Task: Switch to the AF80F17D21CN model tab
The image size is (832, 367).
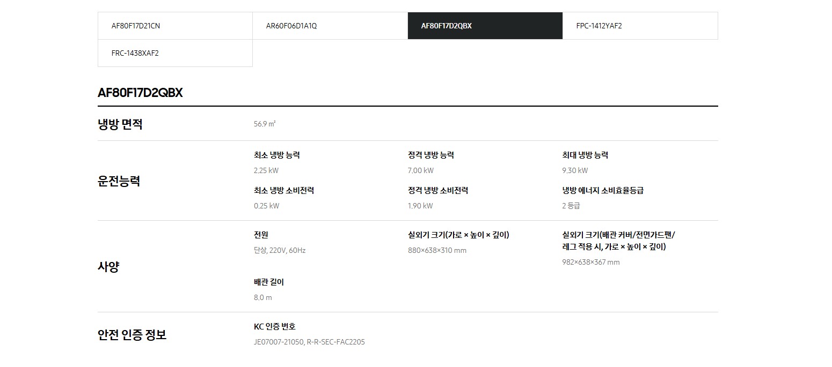Action: 175,26
